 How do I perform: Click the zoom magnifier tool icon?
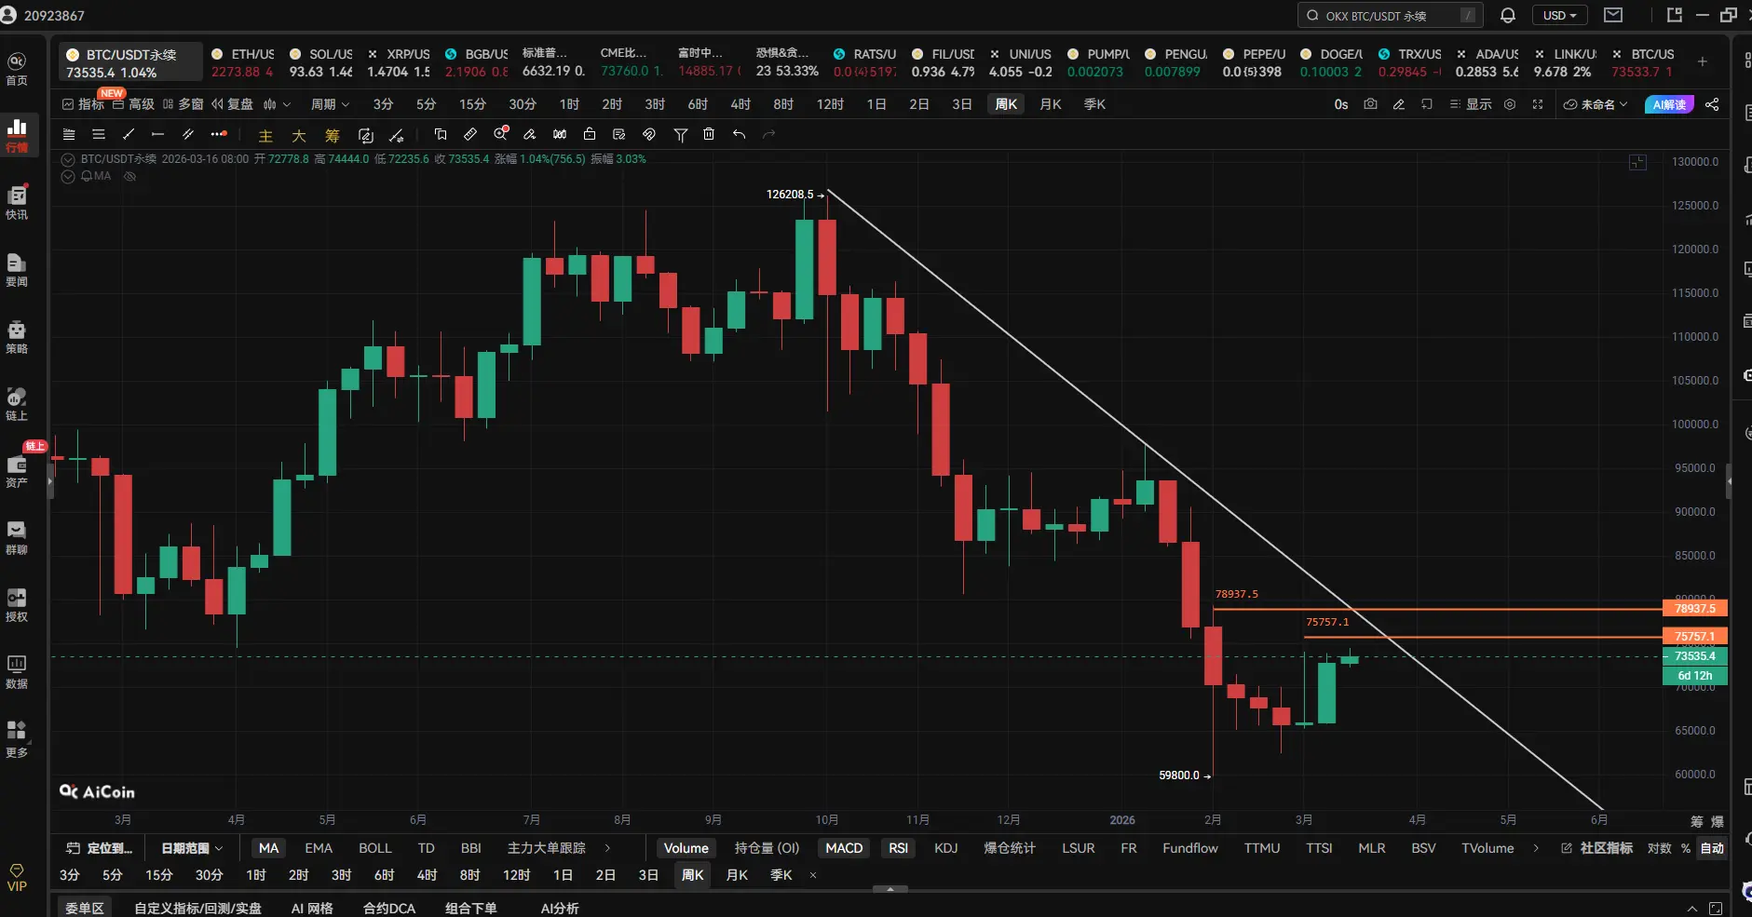501,134
